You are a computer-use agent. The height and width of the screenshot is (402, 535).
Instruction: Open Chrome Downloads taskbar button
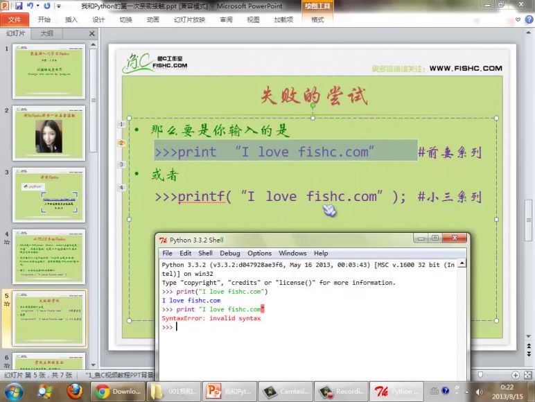point(118,392)
